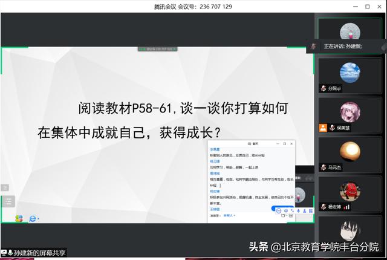Click the microphone icon beside 孙建新的屏幕共享
Screen dimensions: 387x260
click(10, 253)
